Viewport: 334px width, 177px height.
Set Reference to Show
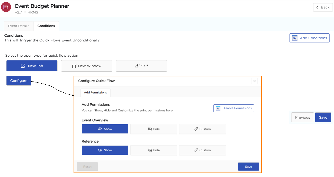(x=105, y=150)
